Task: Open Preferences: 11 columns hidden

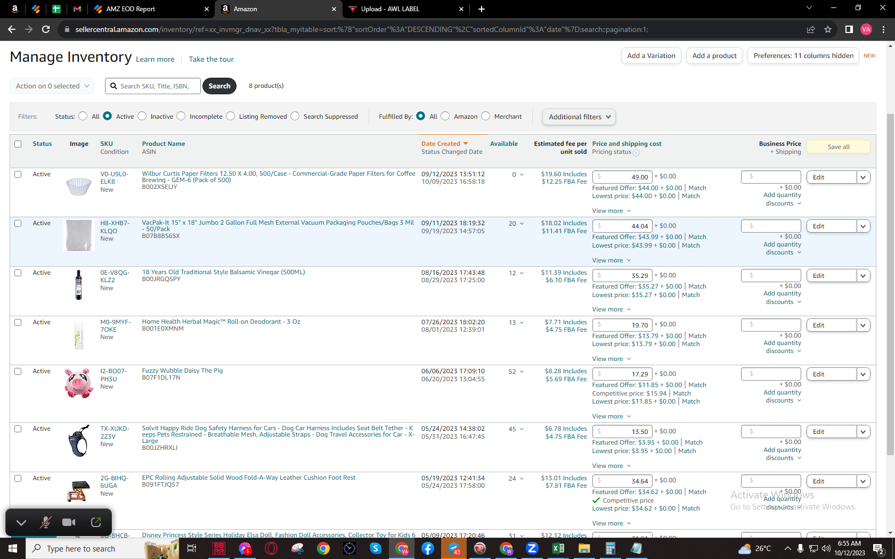Action: click(803, 55)
